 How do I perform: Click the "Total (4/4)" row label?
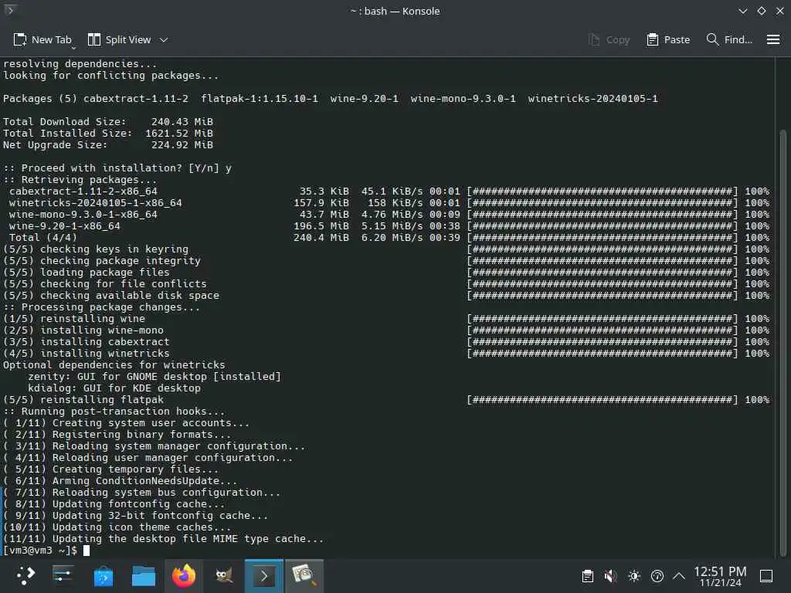(43, 238)
